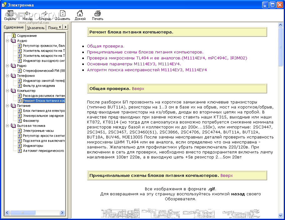The height and width of the screenshot is (220, 285).
Task: Click Вверх link beside Принципиальные схемы heading
Action: point(226,176)
